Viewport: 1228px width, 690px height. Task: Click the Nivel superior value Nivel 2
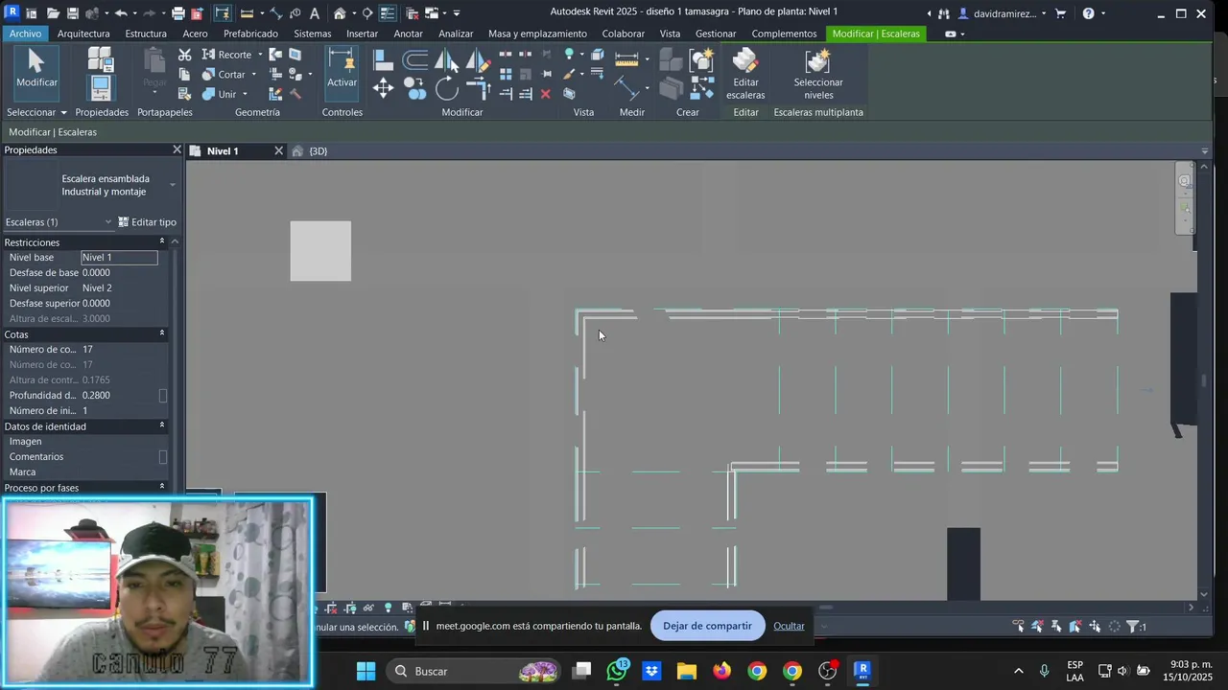click(x=97, y=287)
